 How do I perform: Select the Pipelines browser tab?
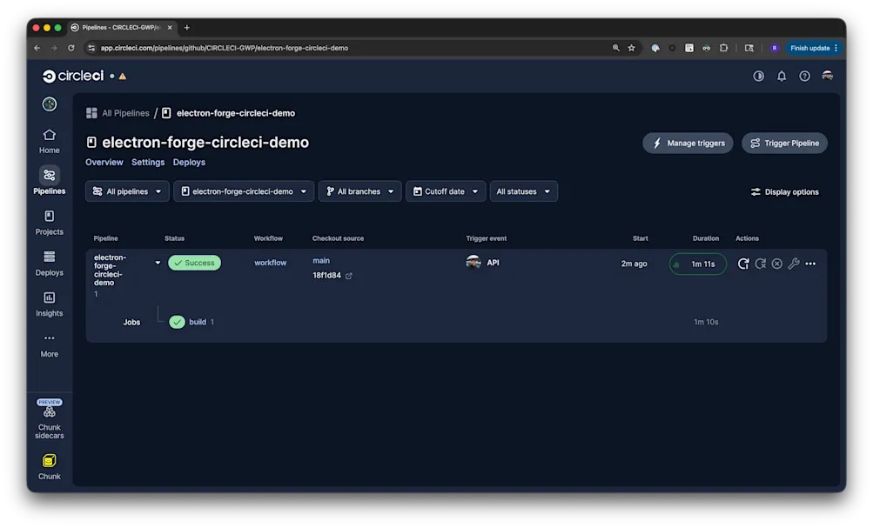(x=120, y=27)
